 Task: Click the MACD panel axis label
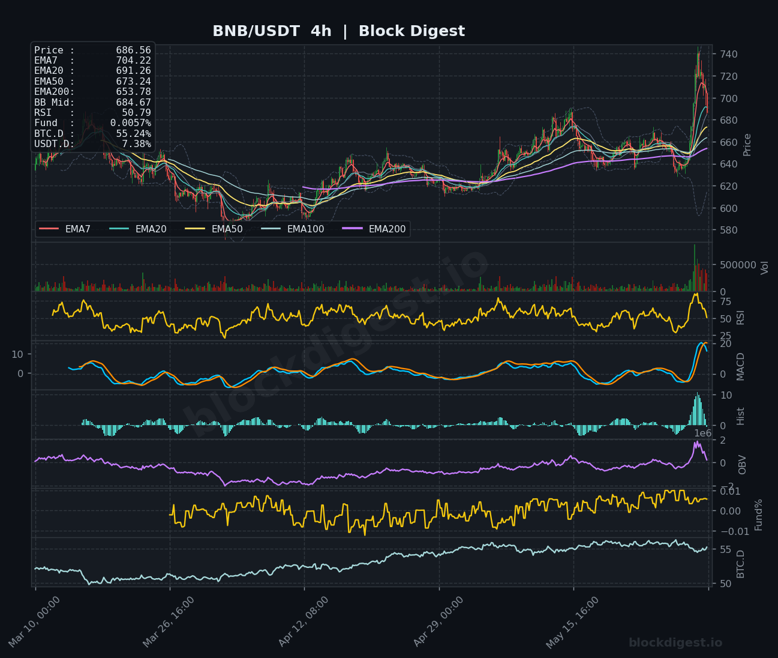click(x=741, y=366)
